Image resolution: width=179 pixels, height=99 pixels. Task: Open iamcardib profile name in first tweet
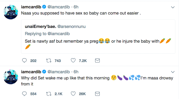[31, 7]
